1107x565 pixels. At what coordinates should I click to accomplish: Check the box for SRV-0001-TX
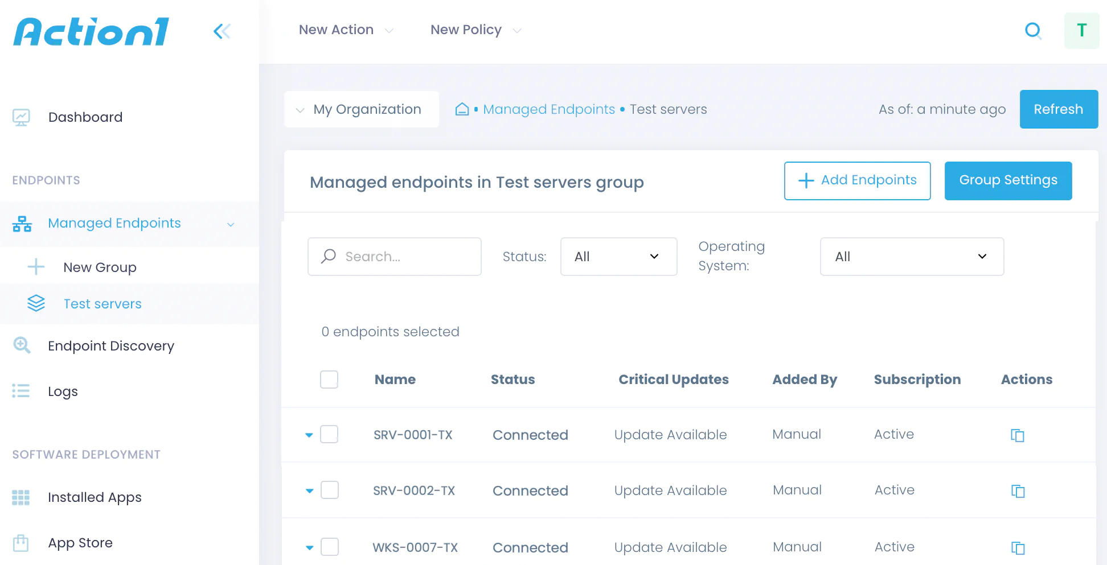click(x=329, y=435)
